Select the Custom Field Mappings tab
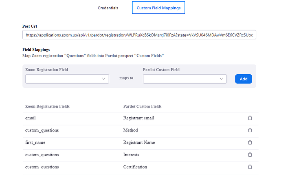This screenshot has height=181, width=281. point(158,8)
